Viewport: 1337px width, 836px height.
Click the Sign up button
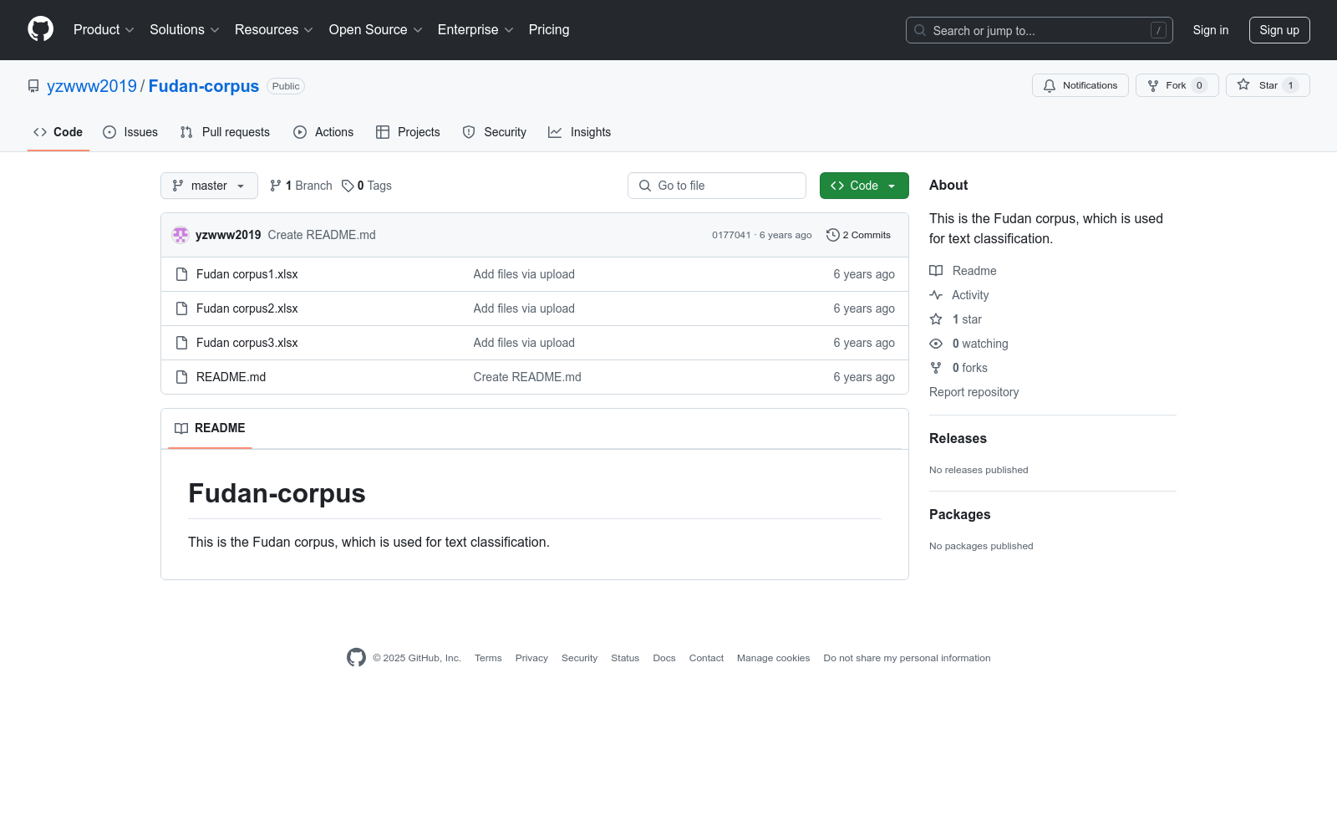(x=1279, y=30)
